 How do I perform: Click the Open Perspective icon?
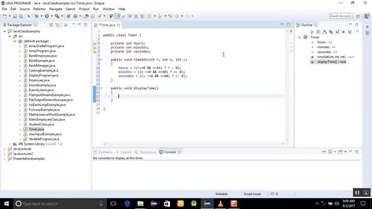click(358, 16)
